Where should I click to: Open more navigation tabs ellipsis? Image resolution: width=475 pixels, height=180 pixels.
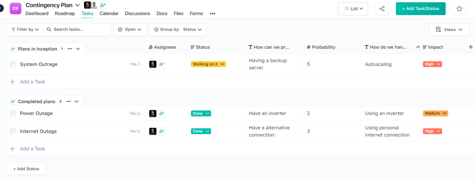[x=212, y=14]
